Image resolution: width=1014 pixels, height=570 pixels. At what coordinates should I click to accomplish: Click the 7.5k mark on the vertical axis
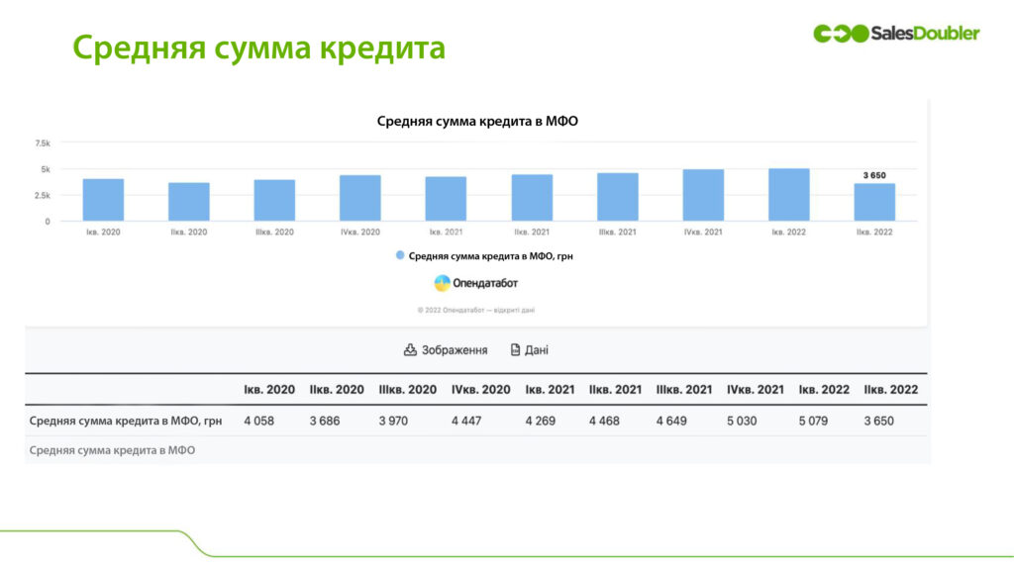43,142
